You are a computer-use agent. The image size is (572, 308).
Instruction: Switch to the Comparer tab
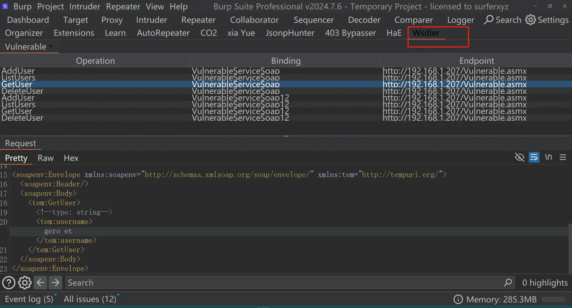click(x=414, y=20)
